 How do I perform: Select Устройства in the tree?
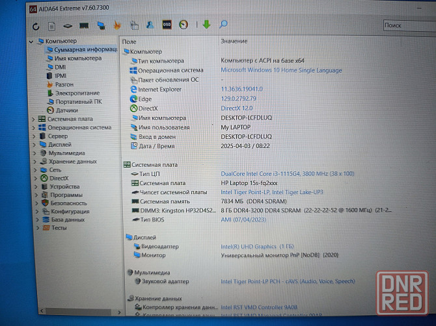pos(64,186)
